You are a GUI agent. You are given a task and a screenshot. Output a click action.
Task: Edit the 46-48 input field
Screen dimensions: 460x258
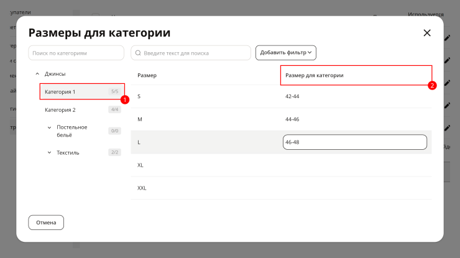(355, 142)
